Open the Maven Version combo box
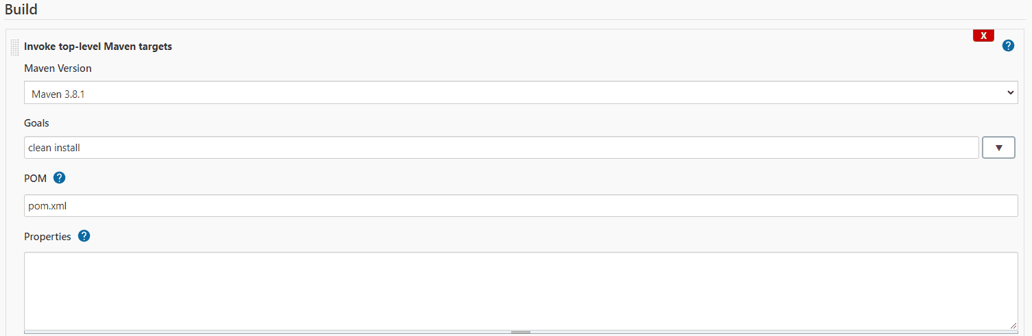Viewport: 1032px width, 336px height. (x=521, y=92)
